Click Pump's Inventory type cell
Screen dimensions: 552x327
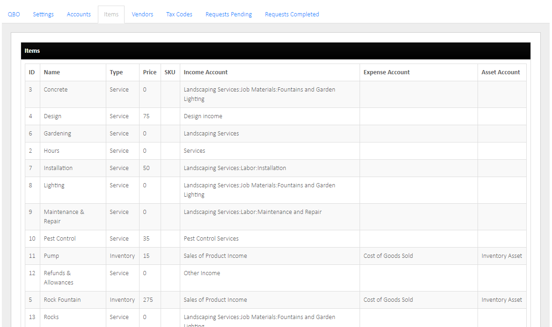122,256
